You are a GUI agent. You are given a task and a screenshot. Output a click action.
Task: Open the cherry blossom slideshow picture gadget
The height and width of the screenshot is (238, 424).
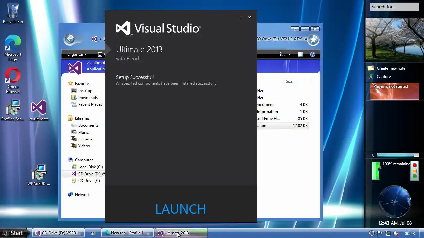(395, 39)
